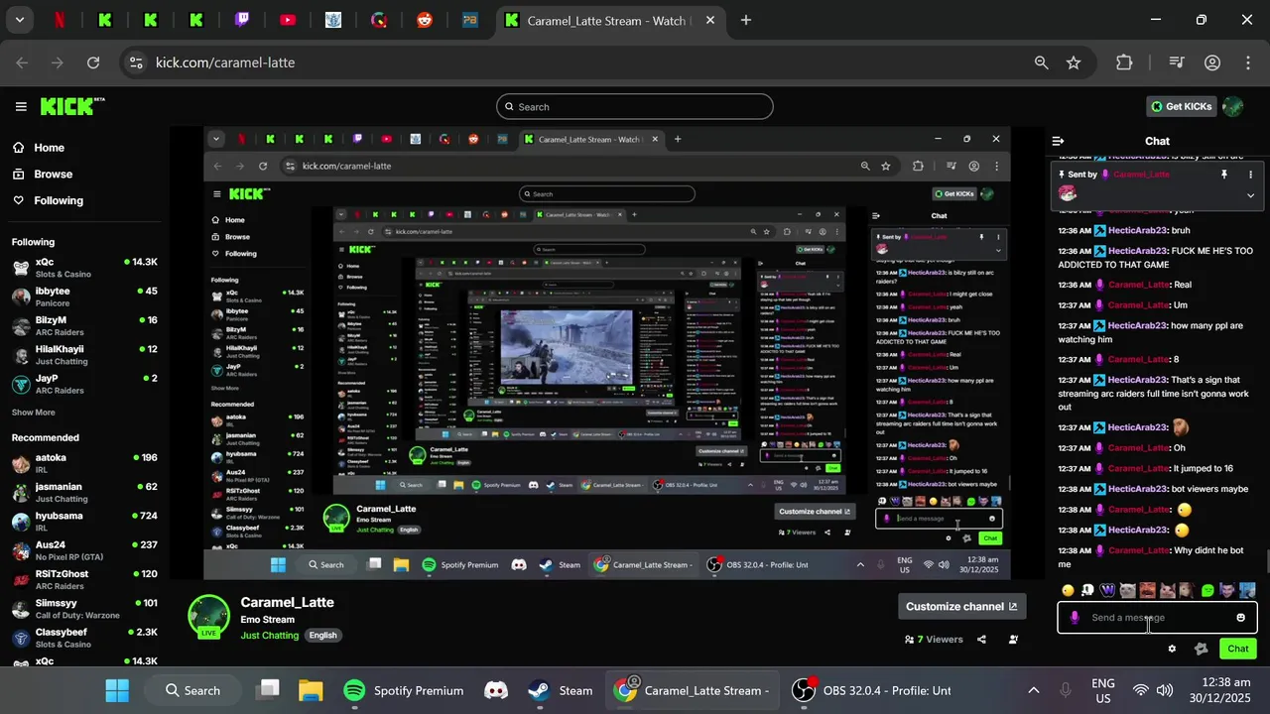
Task: Click Customize channel button
Action: pos(961,606)
